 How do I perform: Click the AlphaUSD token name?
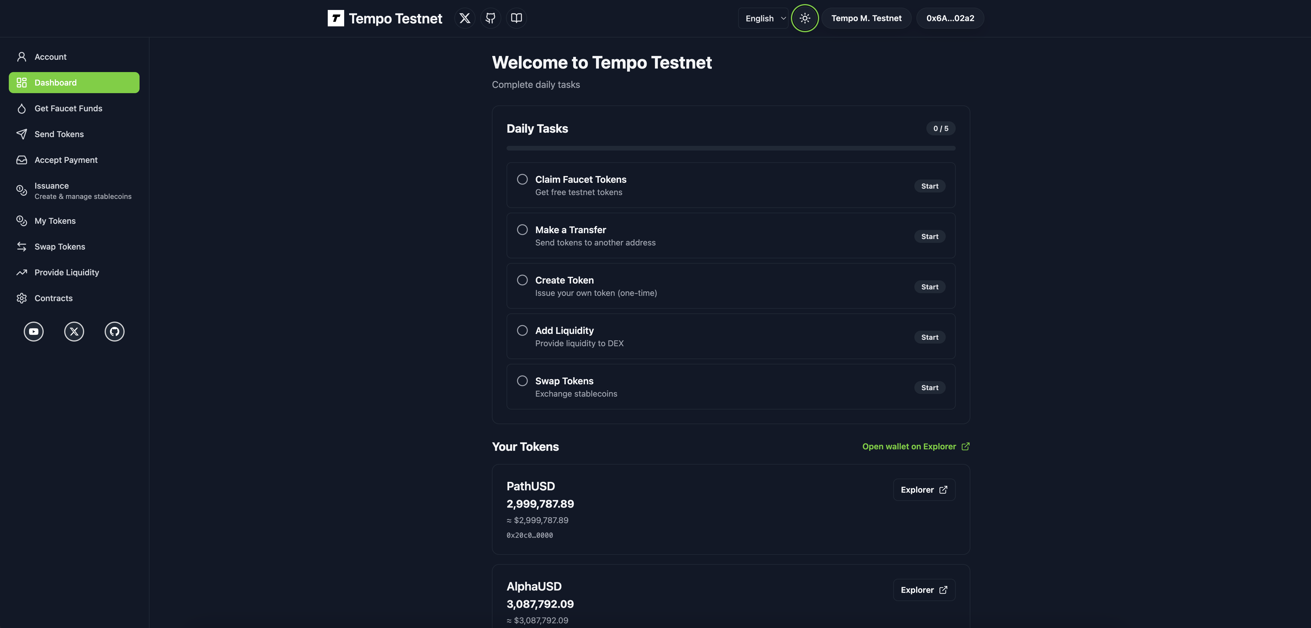pyautogui.click(x=534, y=586)
